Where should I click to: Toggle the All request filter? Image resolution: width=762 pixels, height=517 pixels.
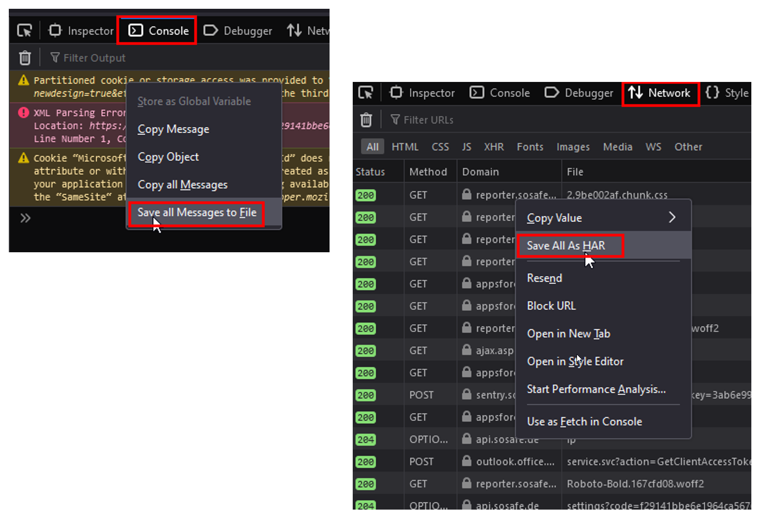[372, 147]
